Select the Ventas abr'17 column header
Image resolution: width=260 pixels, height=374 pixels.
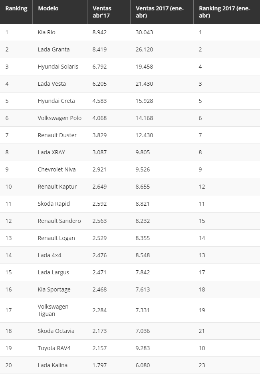coord(102,12)
